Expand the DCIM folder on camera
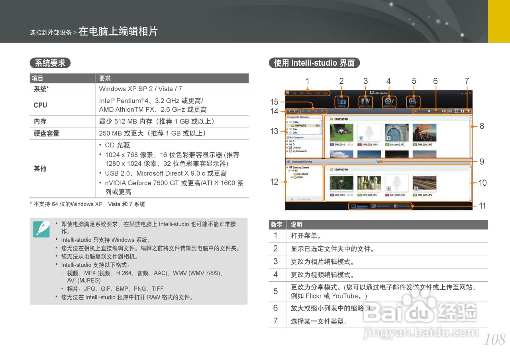The height and width of the screenshot is (361, 510). (x=292, y=177)
